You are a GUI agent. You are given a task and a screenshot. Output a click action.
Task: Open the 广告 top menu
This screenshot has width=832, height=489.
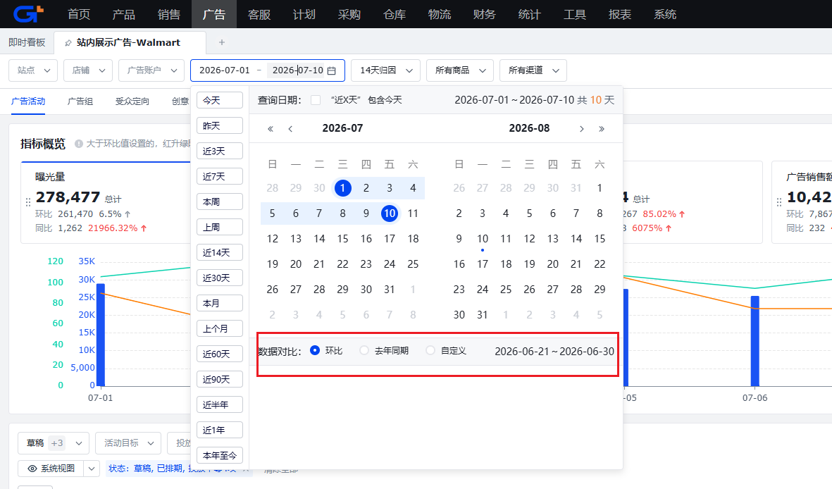pos(214,14)
